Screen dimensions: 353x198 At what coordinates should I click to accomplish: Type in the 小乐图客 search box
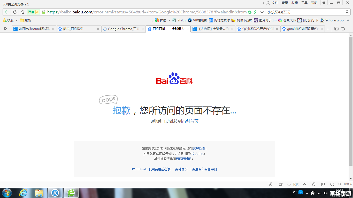[x=305, y=12]
